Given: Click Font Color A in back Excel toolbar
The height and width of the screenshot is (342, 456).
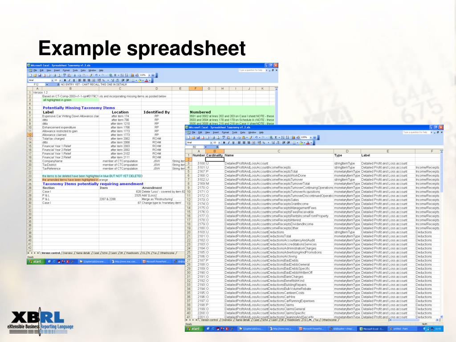Looking at the screenshot, I should pyautogui.click(x=146, y=80).
